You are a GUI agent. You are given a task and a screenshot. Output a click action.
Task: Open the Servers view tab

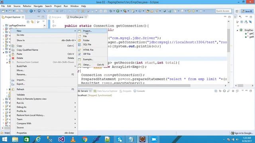(x=84, y=91)
